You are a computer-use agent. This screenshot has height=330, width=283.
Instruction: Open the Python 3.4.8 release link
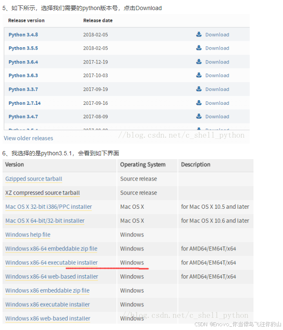23,35
